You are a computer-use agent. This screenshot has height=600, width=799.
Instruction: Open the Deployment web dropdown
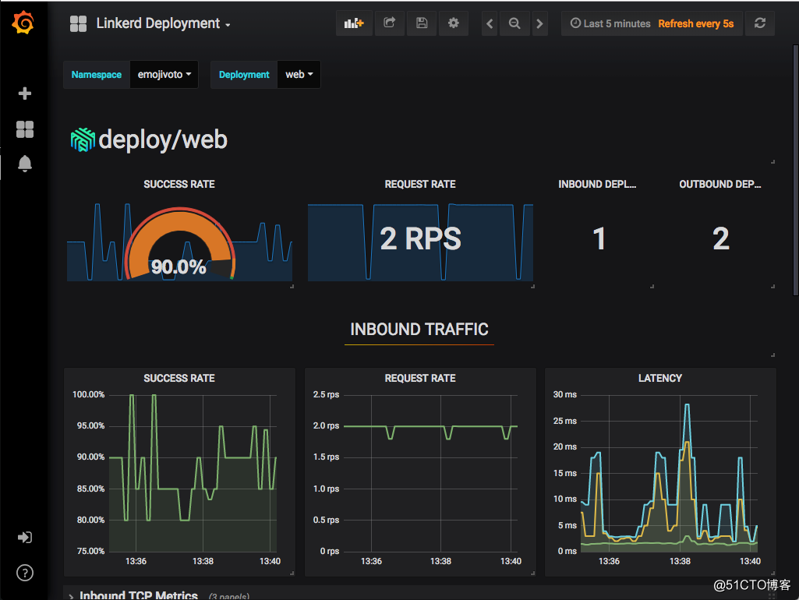[x=299, y=74]
